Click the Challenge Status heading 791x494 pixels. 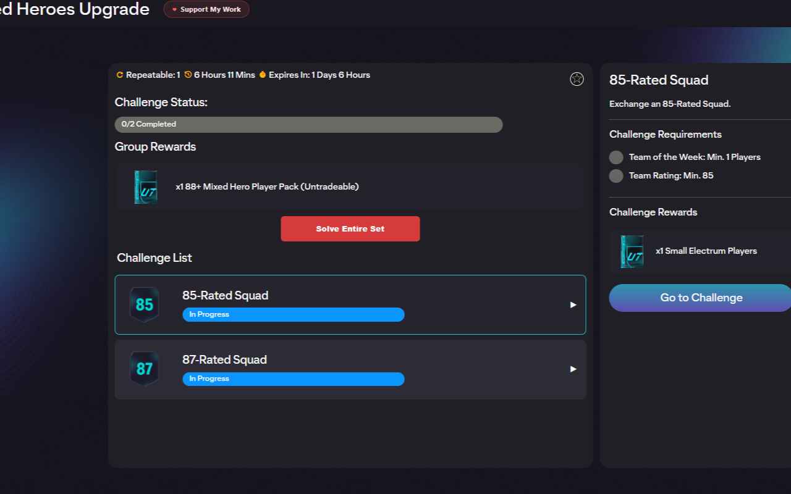[x=161, y=102]
